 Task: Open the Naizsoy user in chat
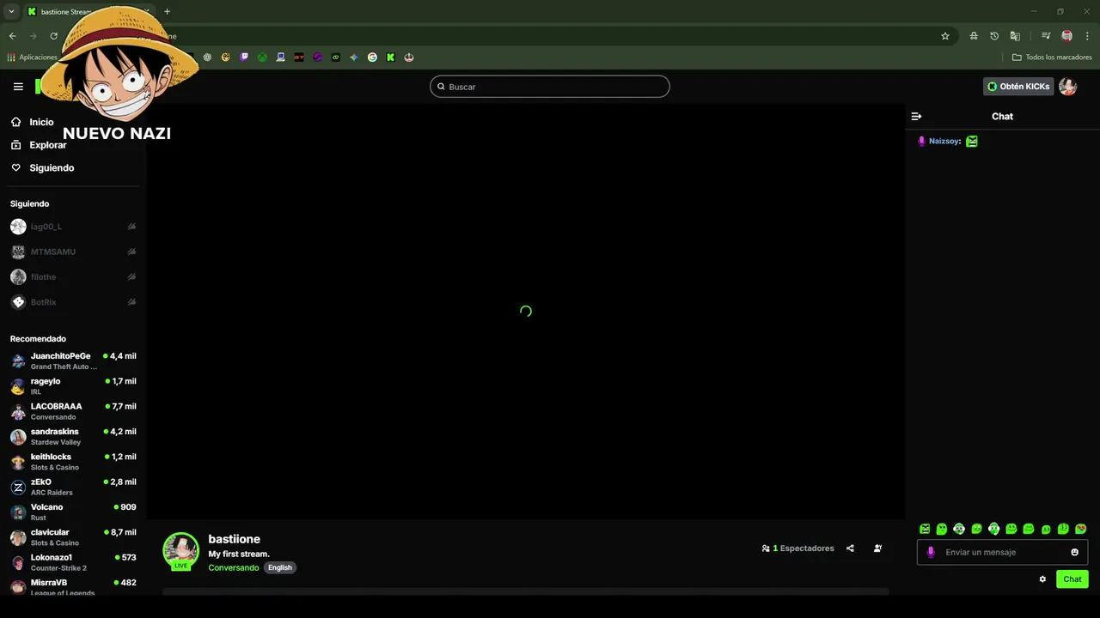coord(944,141)
